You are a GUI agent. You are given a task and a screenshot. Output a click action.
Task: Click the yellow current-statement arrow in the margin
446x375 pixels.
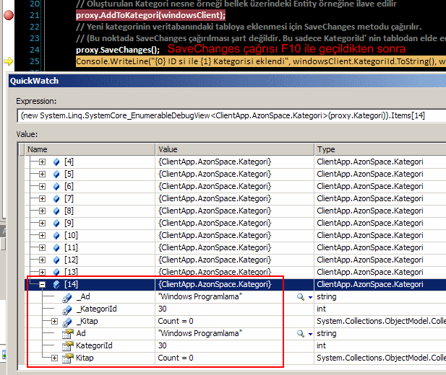(x=8, y=62)
